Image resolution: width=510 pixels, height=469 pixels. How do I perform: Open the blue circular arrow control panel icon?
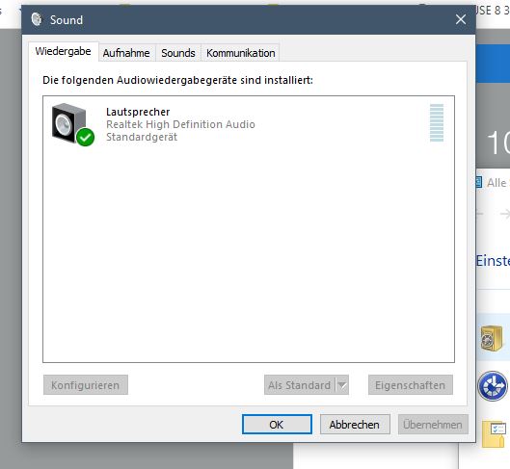[x=493, y=386]
